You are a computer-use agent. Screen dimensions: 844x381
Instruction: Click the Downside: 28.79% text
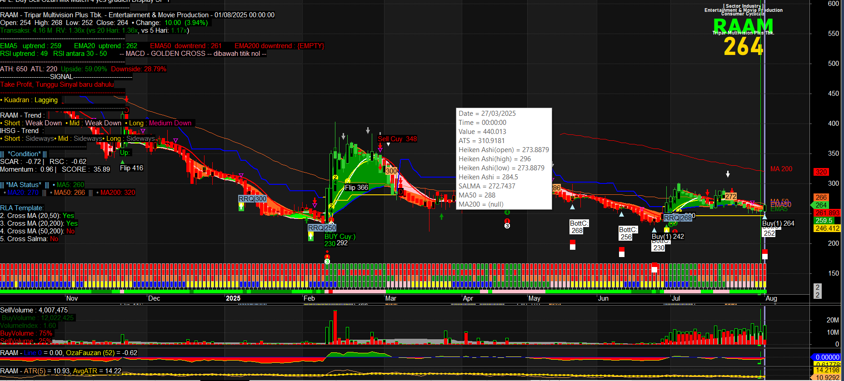pos(139,69)
